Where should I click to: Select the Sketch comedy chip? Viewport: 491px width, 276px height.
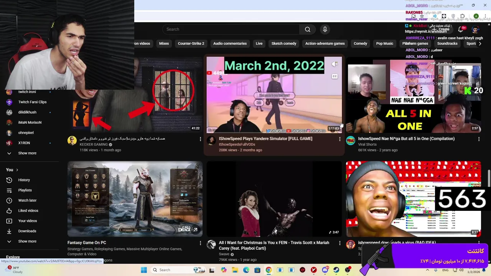click(x=284, y=44)
